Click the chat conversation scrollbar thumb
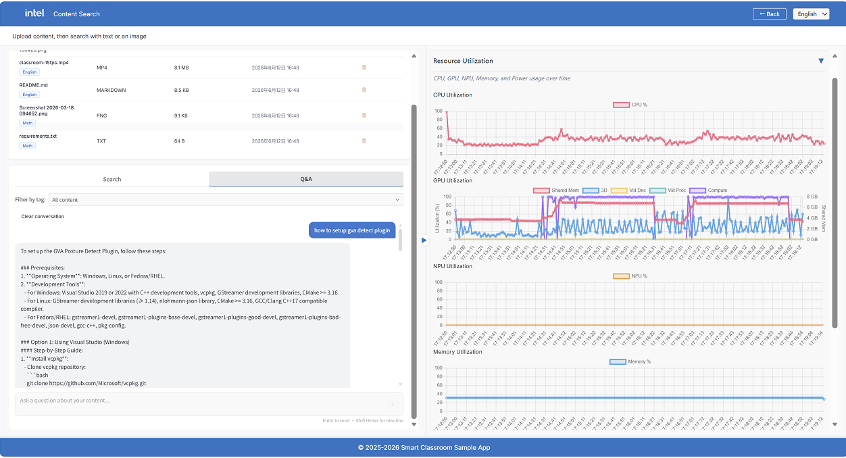 tap(400, 239)
